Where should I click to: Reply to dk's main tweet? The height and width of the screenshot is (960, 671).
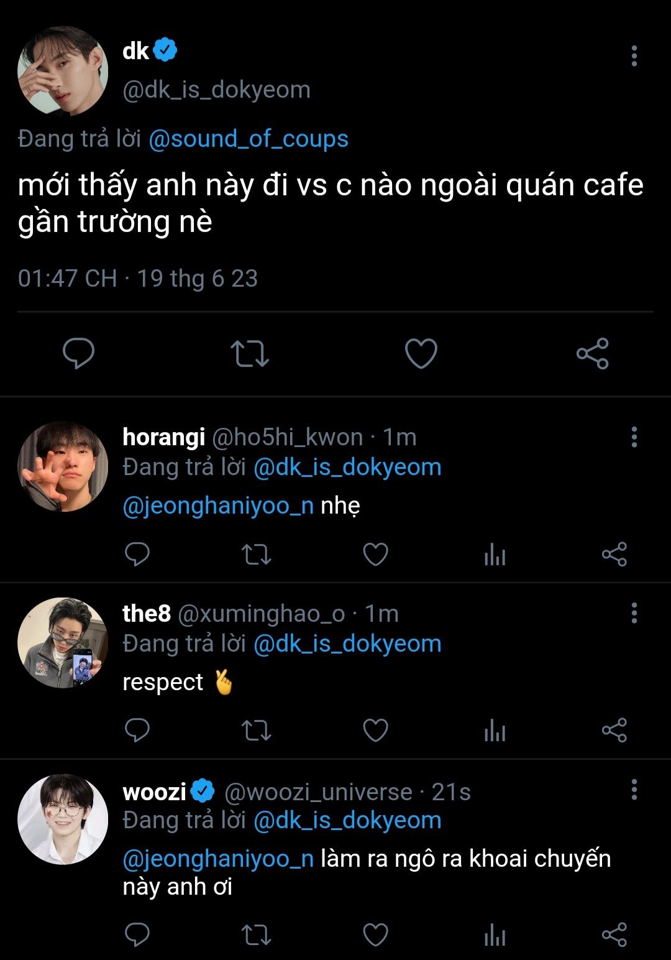pyautogui.click(x=79, y=353)
